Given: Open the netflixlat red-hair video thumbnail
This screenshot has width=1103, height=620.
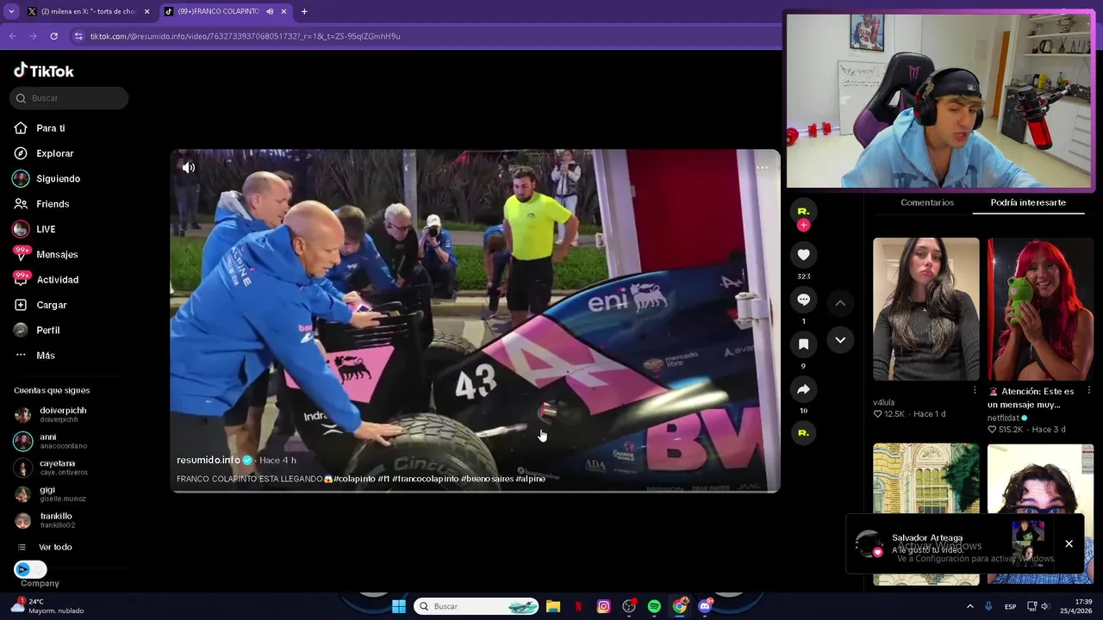Looking at the screenshot, I should [x=1040, y=309].
